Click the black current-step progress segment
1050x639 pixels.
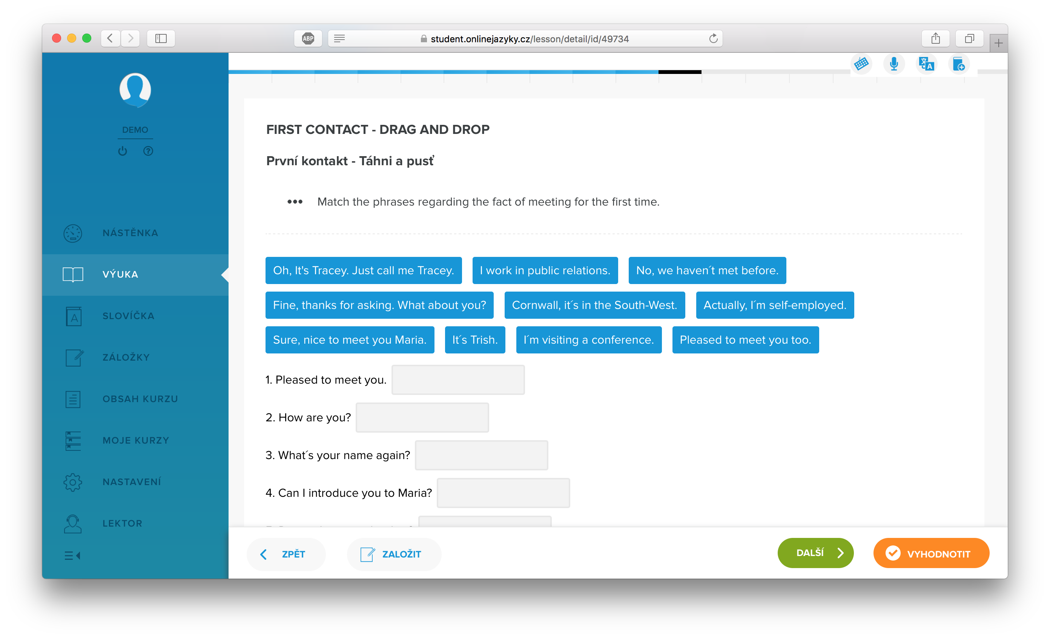click(x=680, y=72)
